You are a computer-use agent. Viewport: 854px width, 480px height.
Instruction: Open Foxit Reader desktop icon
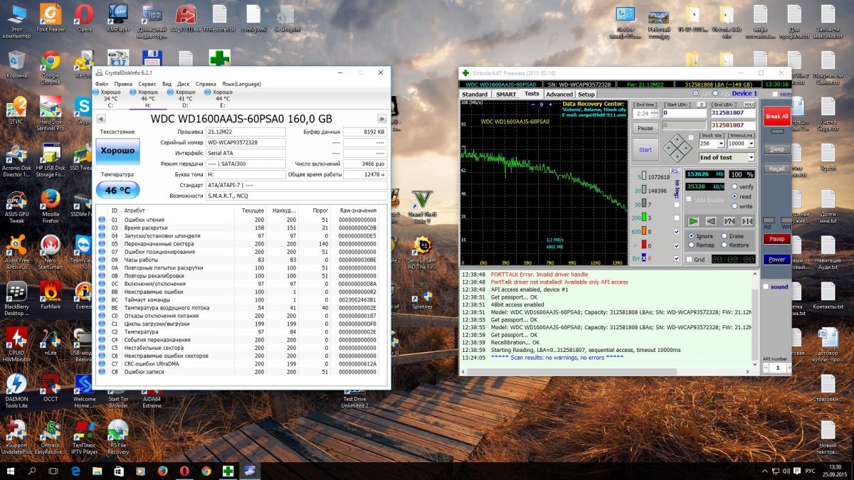coord(51,19)
